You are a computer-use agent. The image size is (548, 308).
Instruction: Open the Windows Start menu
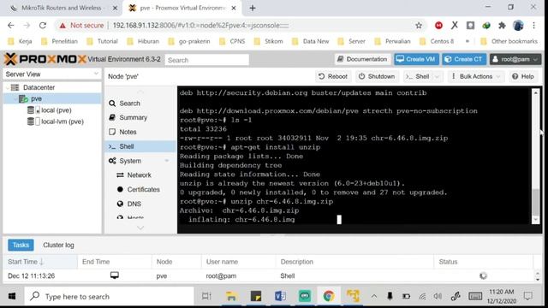12,297
